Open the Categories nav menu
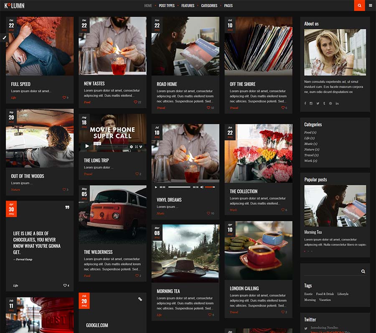376x333 pixels. click(209, 6)
